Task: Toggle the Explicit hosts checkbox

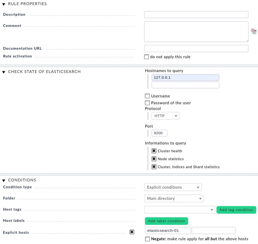Action: pyautogui.click(x=132, y=232)
